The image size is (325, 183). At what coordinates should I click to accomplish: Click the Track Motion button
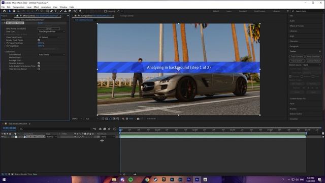[x=297, y=61]
